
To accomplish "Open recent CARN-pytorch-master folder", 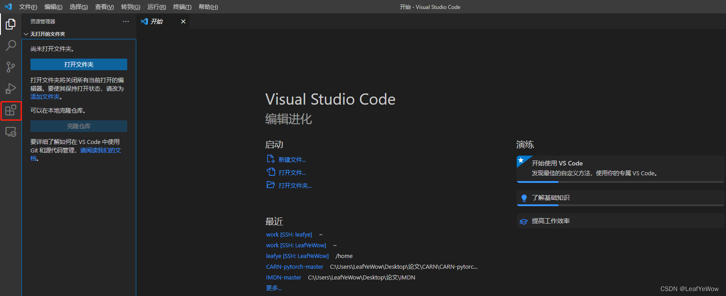I will (294, 267).
